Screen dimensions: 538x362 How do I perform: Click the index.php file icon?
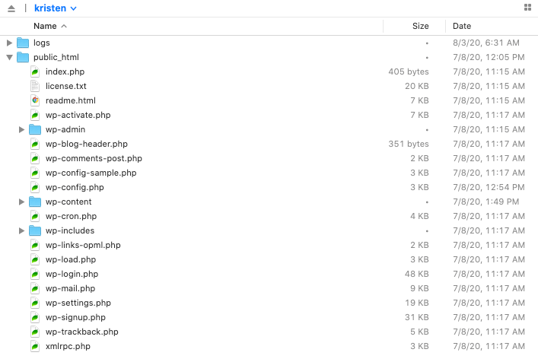[35, 71]
